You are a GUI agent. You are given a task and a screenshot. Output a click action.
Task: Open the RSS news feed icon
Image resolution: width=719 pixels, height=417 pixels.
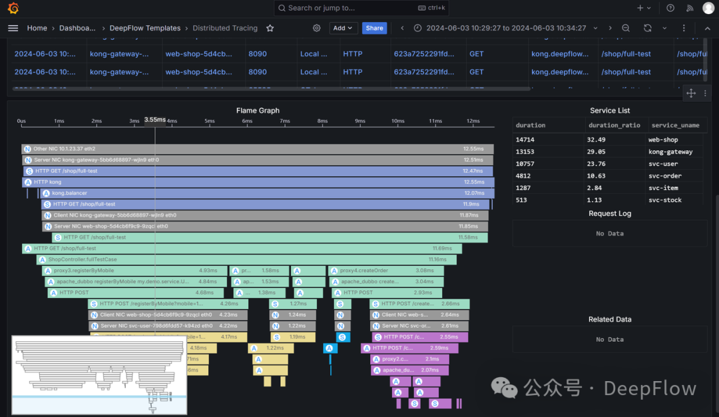690,8
